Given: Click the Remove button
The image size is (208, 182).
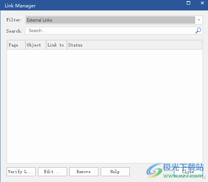Looking at the screenshot, I should coord(84,172).
